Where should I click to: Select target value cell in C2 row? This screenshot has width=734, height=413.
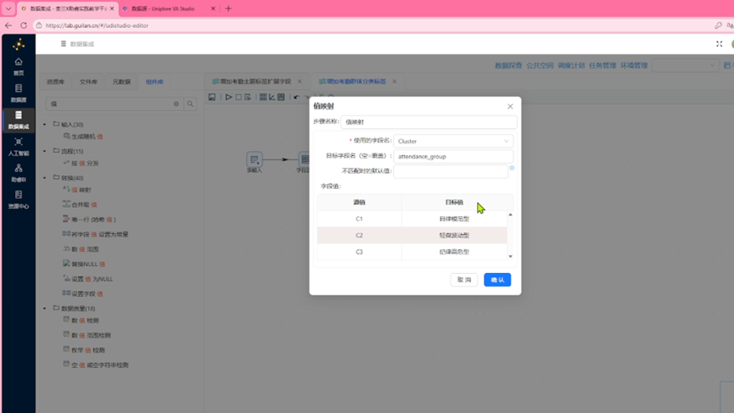click(x=454, y=235)
